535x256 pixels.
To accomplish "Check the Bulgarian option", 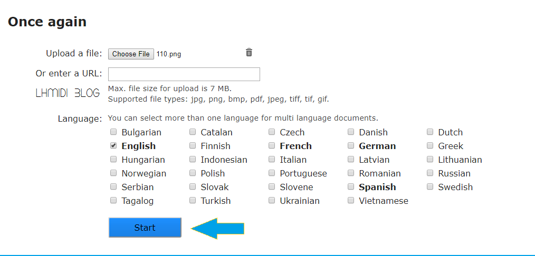I will tap(113, 132).
